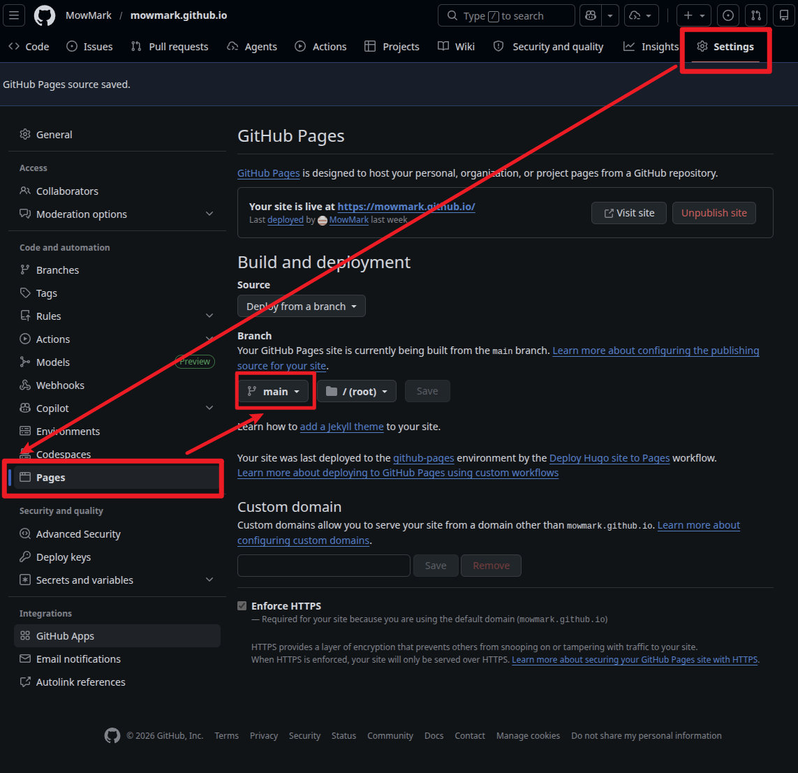Viewport: 798px width, 773px height.
Task: Open the Copilot dropdown arrow in header
Action: tap(609, 15)
